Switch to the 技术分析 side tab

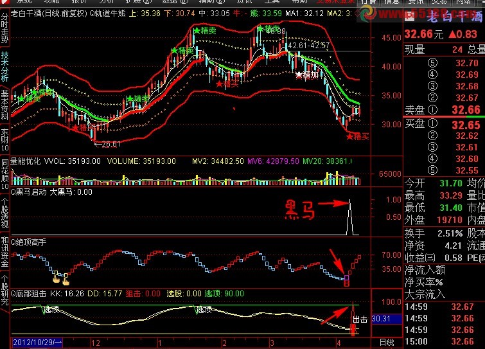click(x=4, y=66)
